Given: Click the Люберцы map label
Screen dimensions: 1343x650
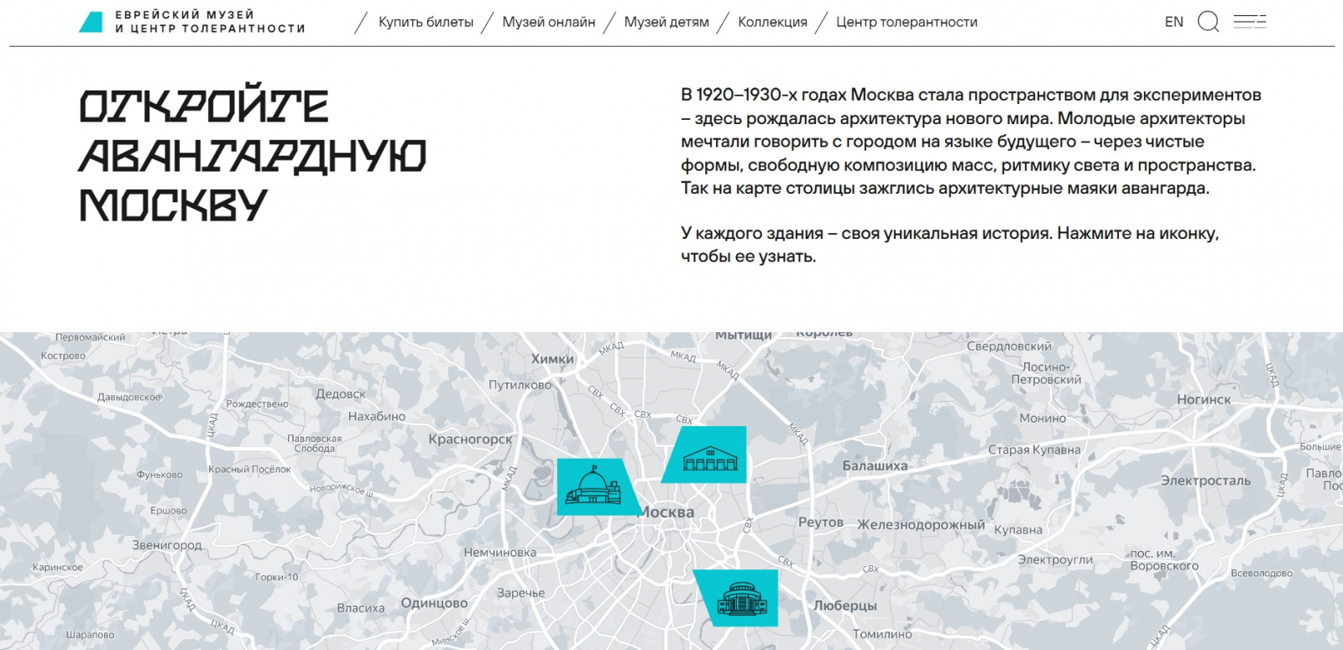Looking at the screenshot, I should tap(845, 606).
